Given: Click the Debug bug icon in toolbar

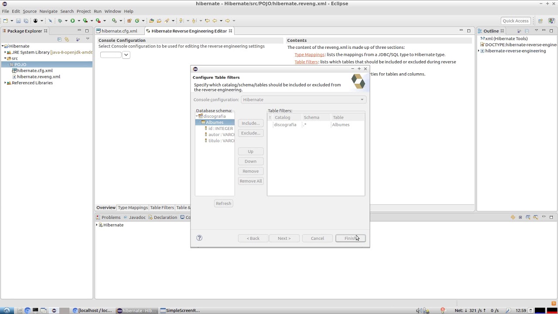Looking at the screenshot, I should 60,20.
